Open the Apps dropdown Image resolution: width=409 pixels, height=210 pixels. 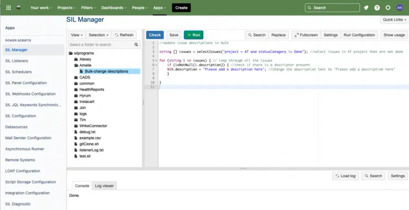click(160, 8)
